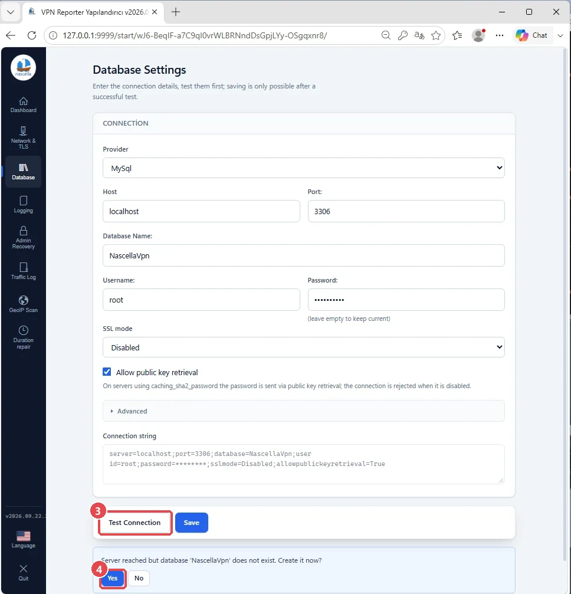Open the Duration repair tool
The image size is (571, 594).
pos(23,337)
